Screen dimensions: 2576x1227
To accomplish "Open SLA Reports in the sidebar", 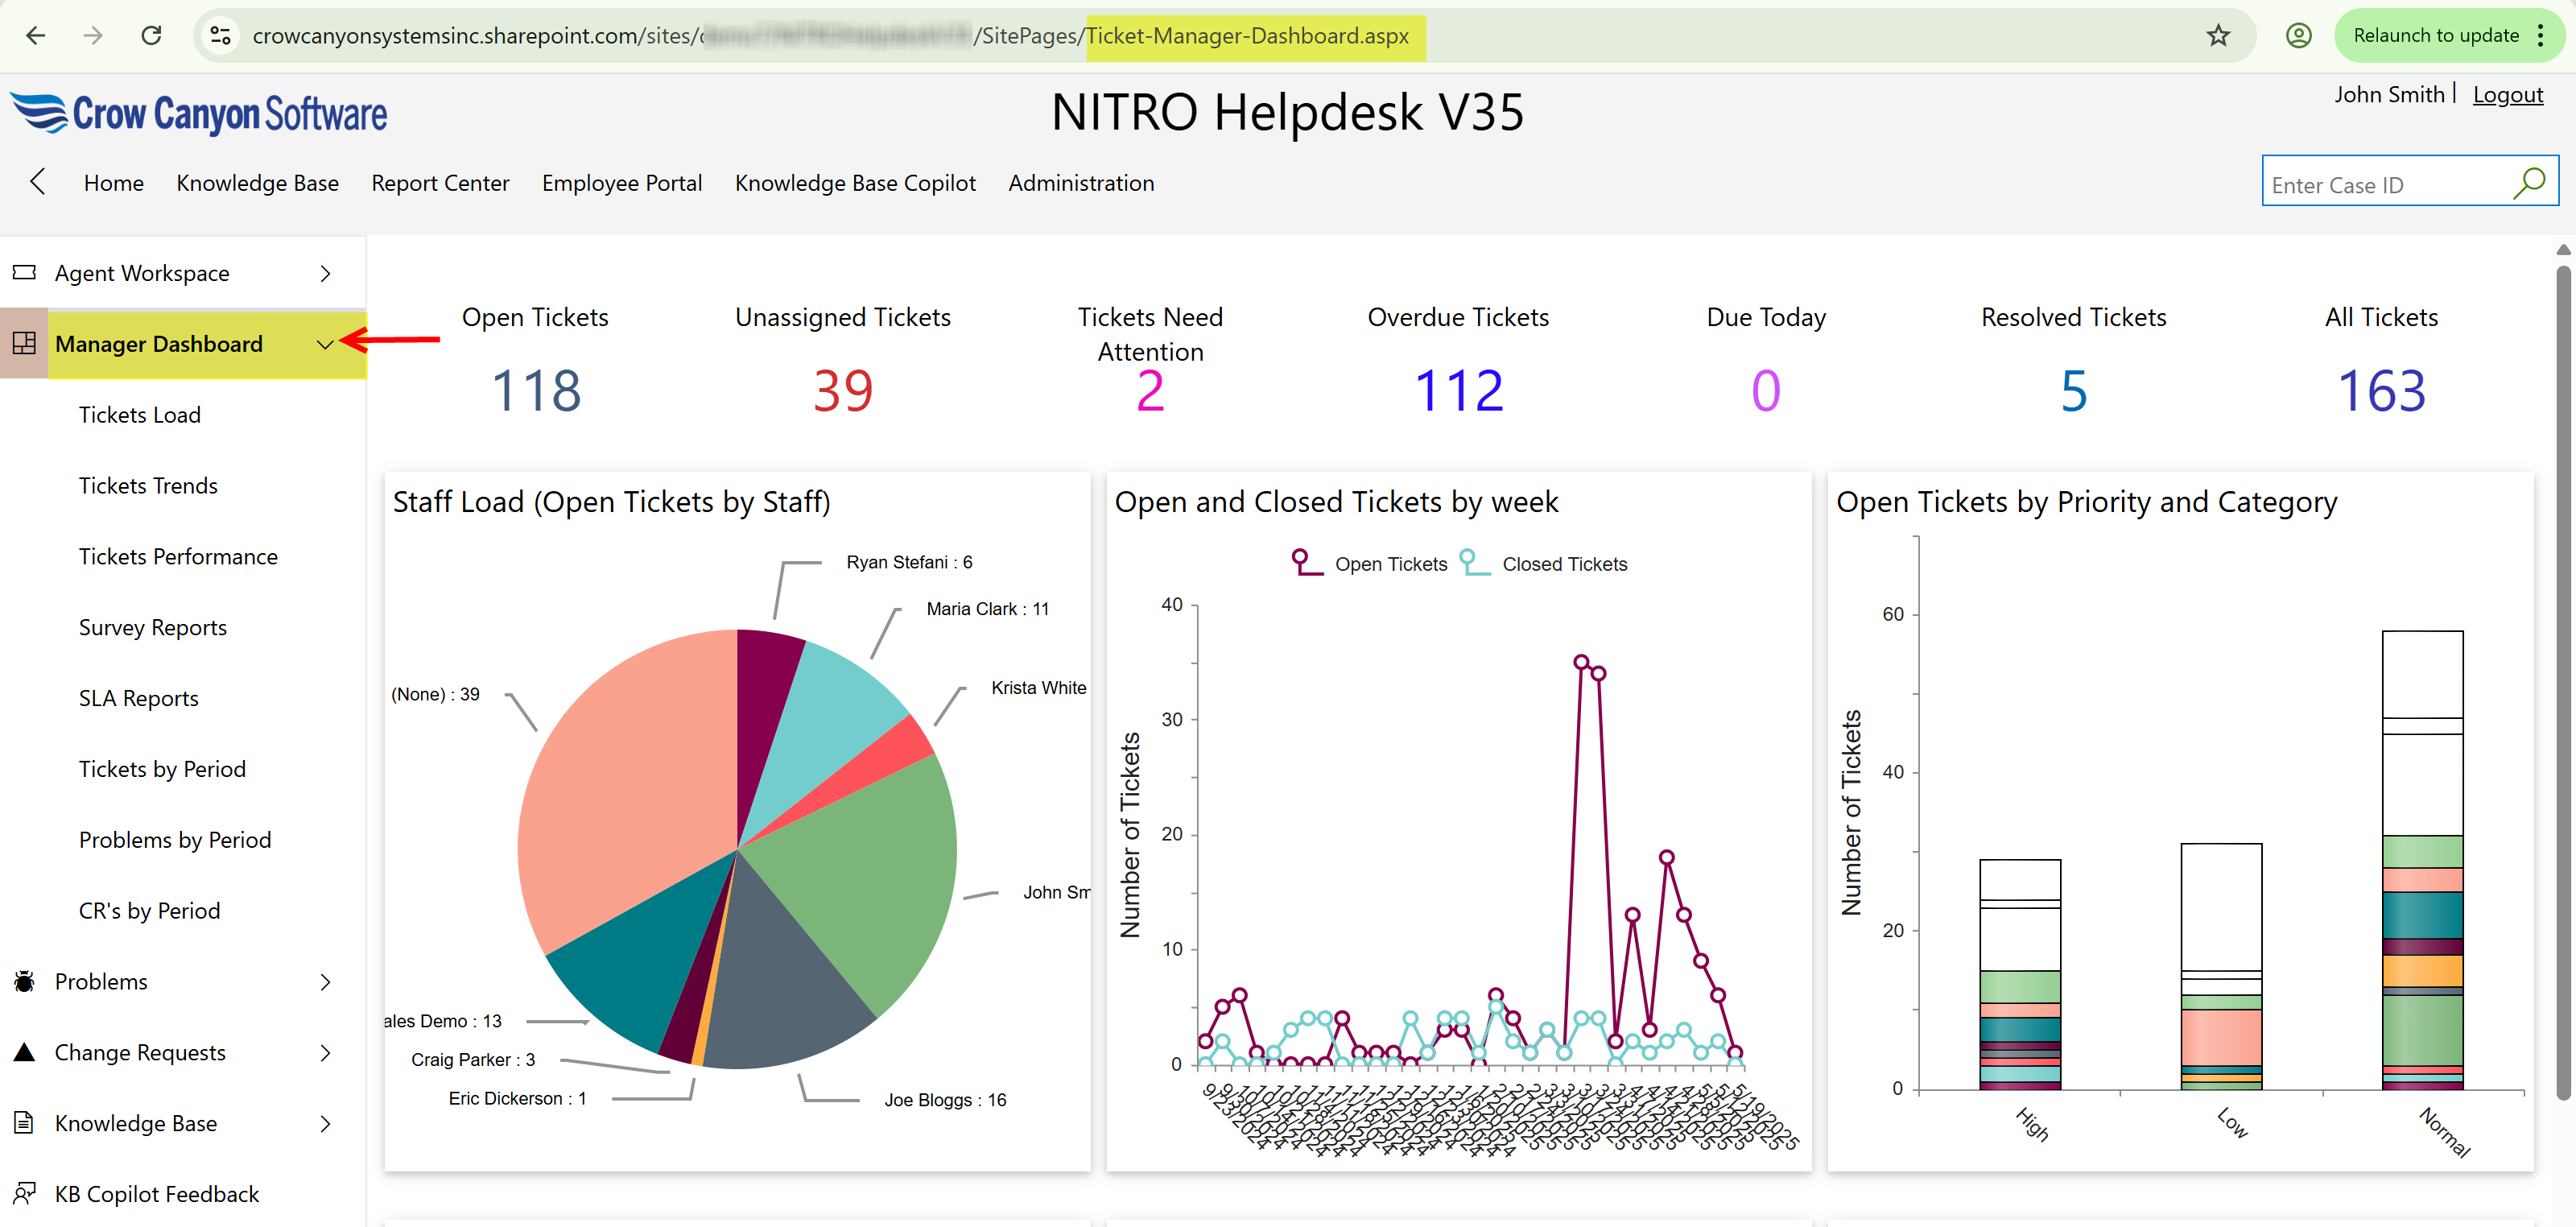I will (x=138, y=698).
